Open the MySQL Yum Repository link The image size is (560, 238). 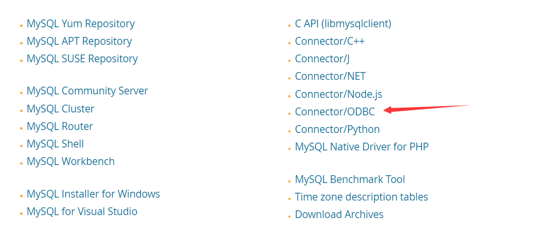point(81,24)
